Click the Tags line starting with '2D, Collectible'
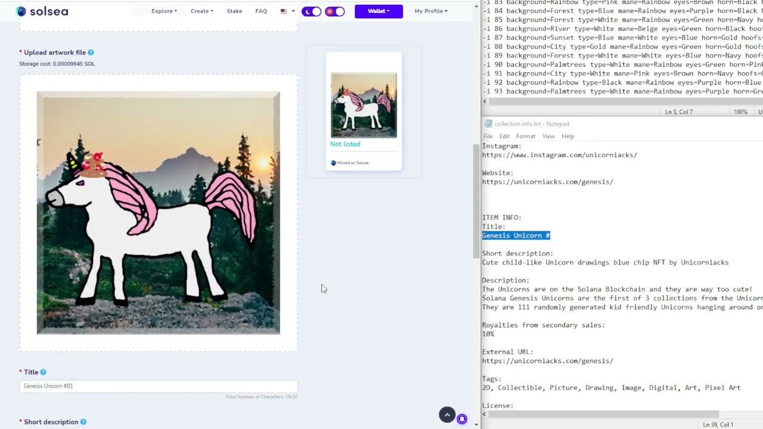Screen dimensions: 763x429 pos(612,387)
